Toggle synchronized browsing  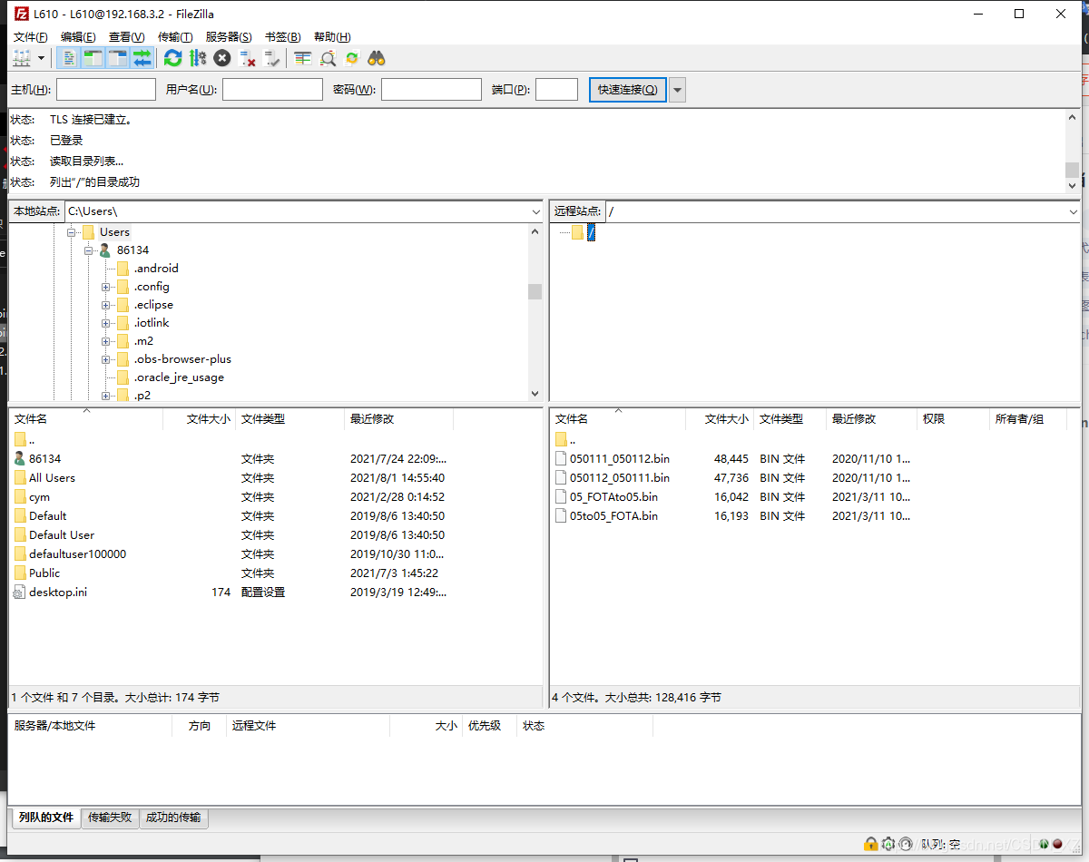352,58
